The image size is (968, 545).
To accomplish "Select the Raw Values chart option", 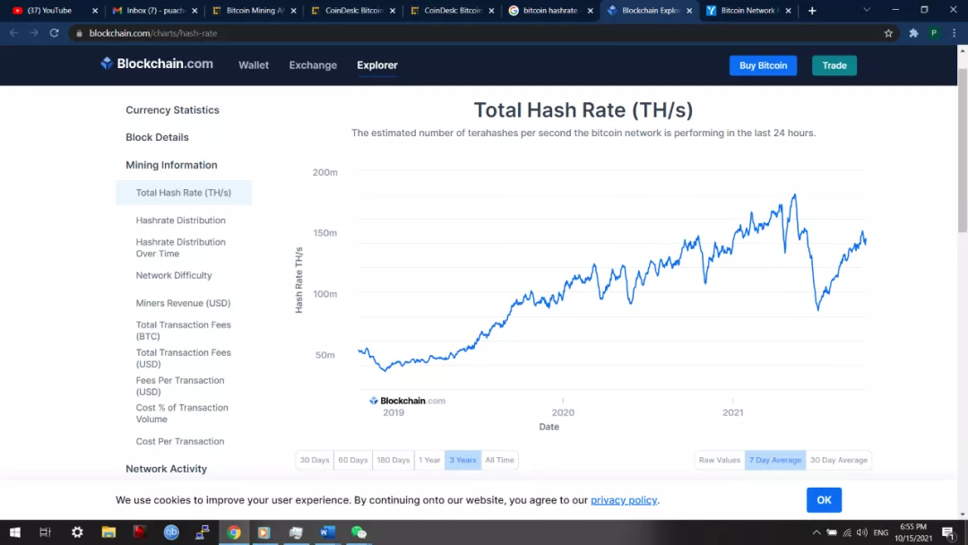I will pos(720,460).
